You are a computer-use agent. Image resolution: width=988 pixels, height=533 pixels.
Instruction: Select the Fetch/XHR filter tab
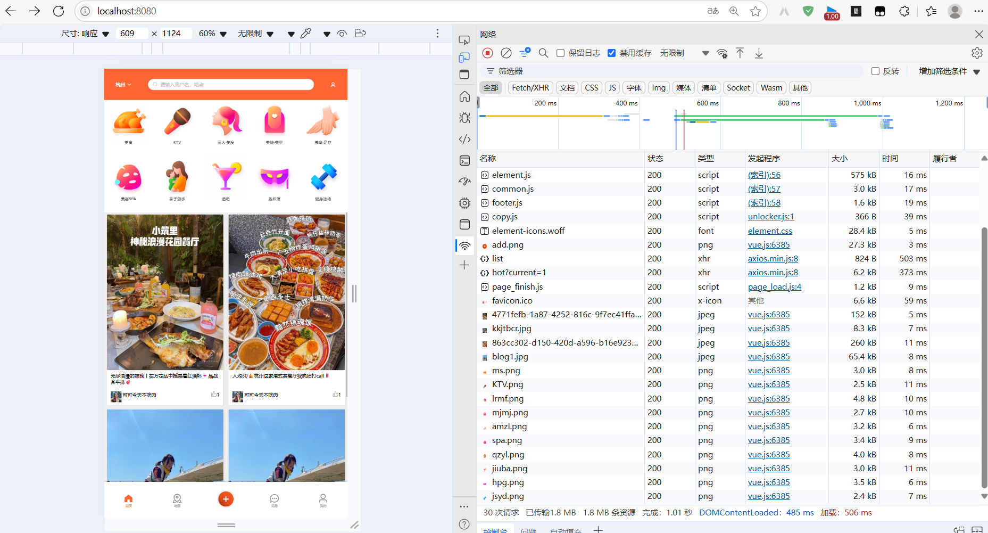tap(530, 88)
